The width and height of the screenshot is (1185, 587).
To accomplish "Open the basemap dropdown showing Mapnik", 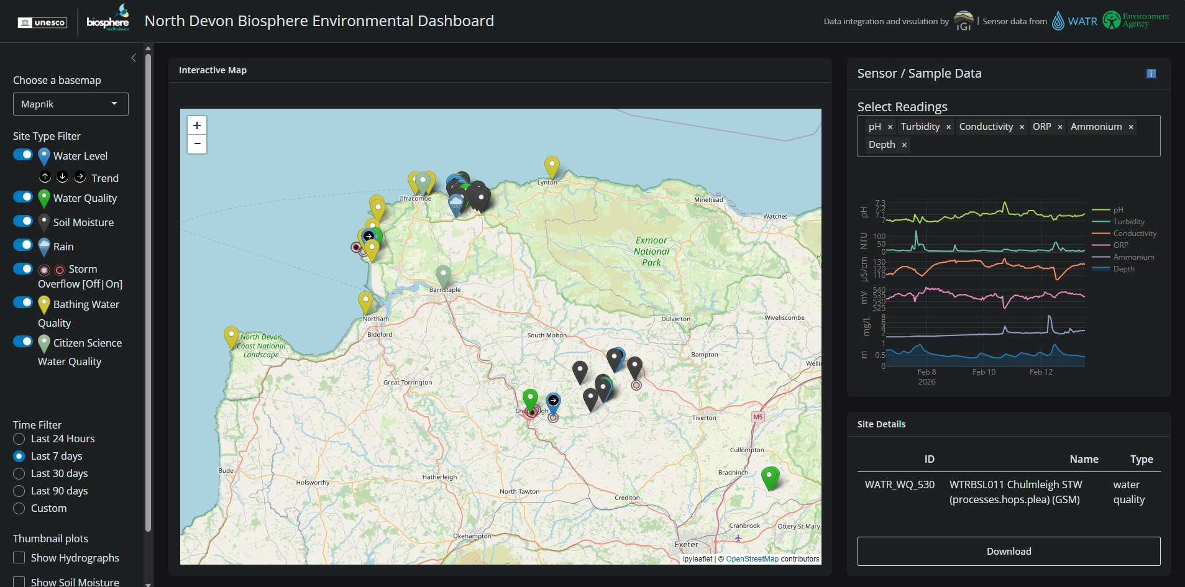I will pos(70,104).
